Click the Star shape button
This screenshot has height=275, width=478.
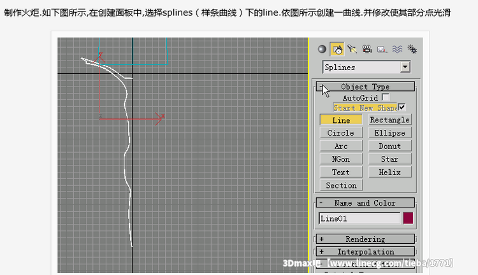click(389, 159)
